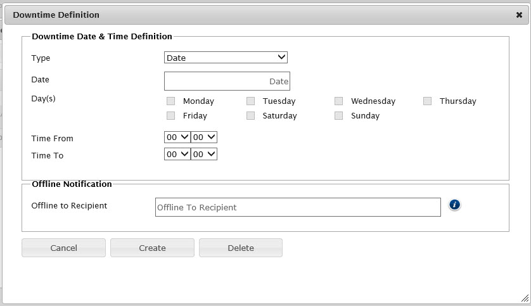This screenshot has height=306, width=531.
Task: Focus the Date input field
Action: (x=227, y=81)
